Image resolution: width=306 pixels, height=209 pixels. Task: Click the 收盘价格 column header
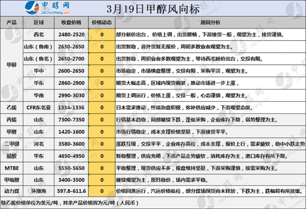[71, 23]
